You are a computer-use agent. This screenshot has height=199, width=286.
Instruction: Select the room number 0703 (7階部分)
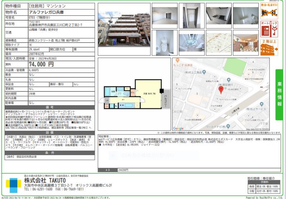click(x=39, y=18)
